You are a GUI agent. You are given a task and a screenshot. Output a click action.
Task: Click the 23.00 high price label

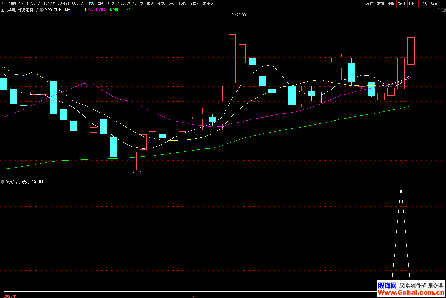(241, 15)
